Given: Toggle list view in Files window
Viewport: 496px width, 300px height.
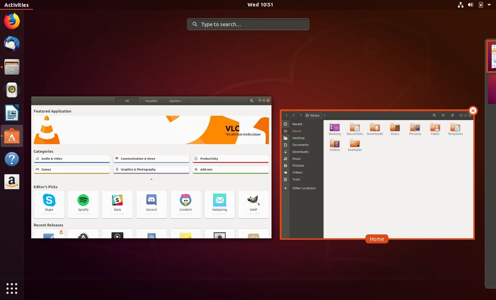Looking at the screenshot, I should point(443,115).
